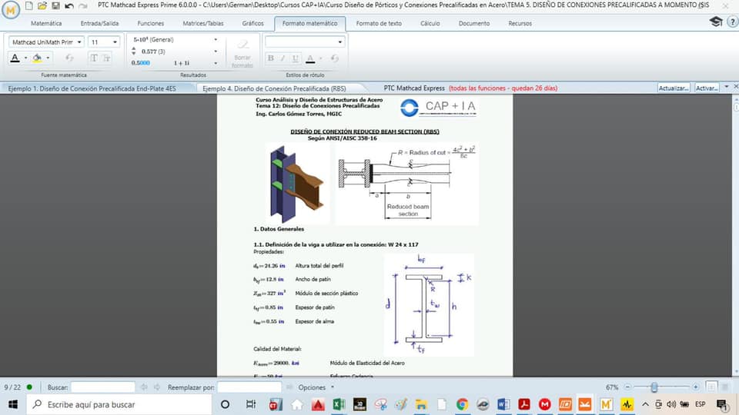The width and height of the screenshot is (739, 415).
Task: Zoom in with the plus button
Action: [696, 387]
